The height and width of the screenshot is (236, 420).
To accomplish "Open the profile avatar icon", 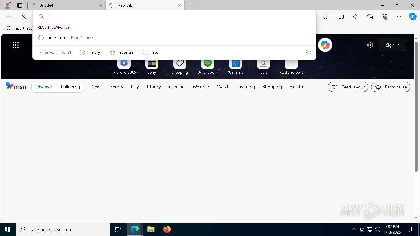I will [x=7, y=5].
